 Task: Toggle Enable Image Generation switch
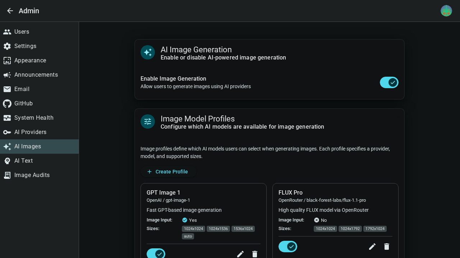[389, 82]
